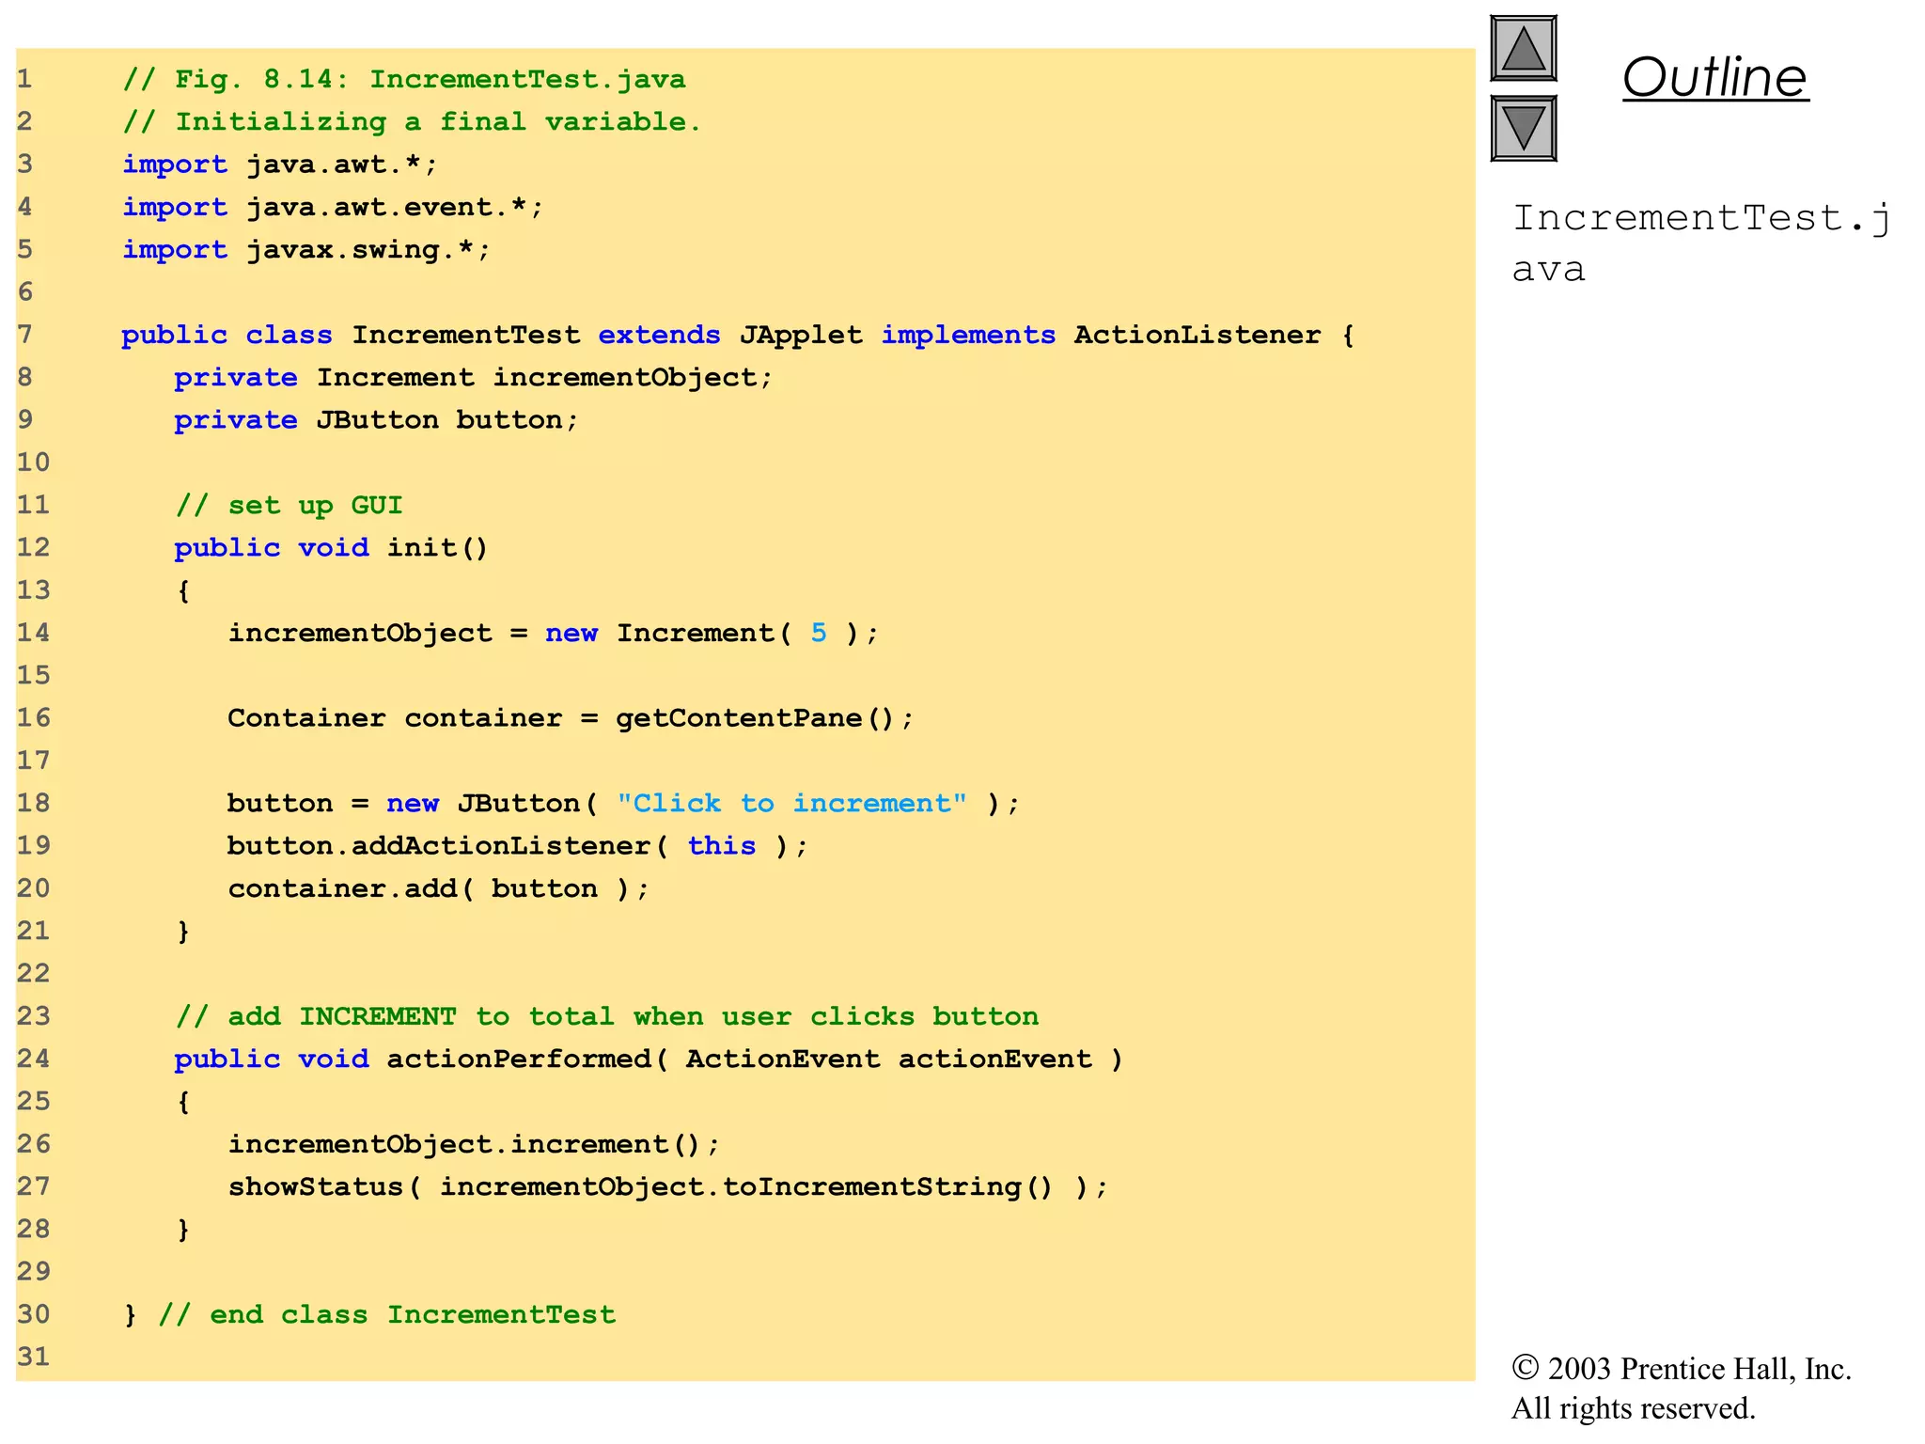Select the 'import java.awt.event.*;' line

333,207
